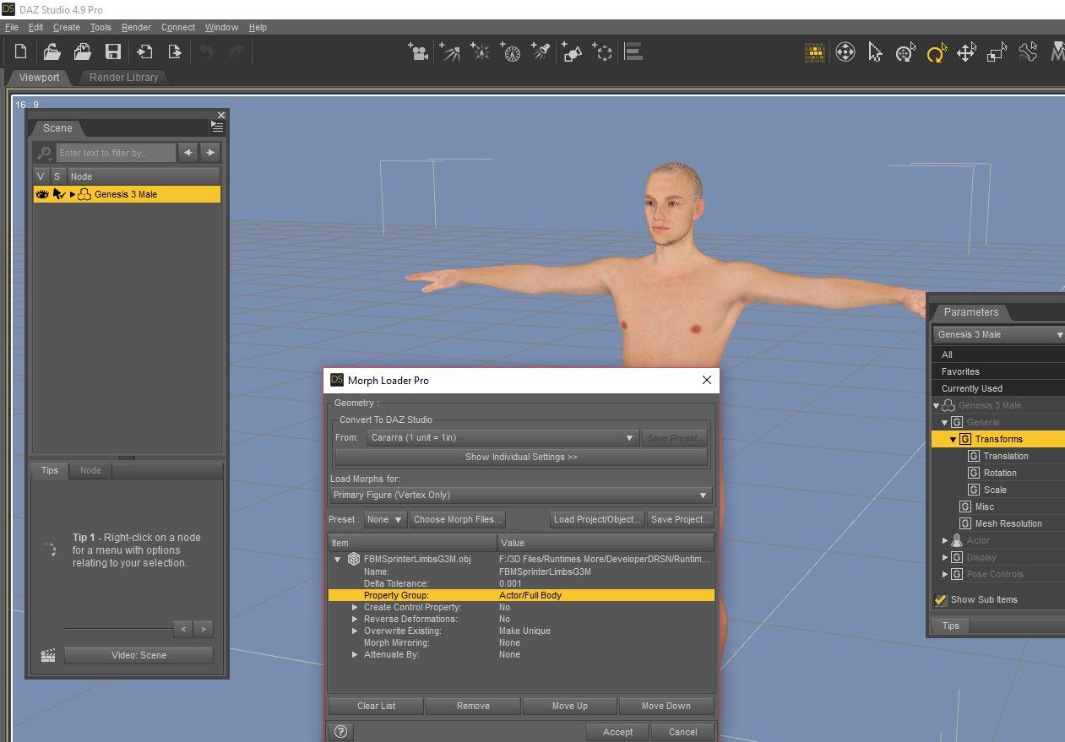Click the yellow grid toolbar icon
This screenshot has width=1065, height=742.
click(814, 52)
